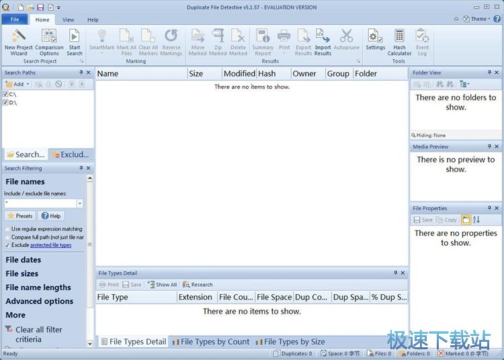
Task: Click the Name column header
Action: [x=141, y=73]
